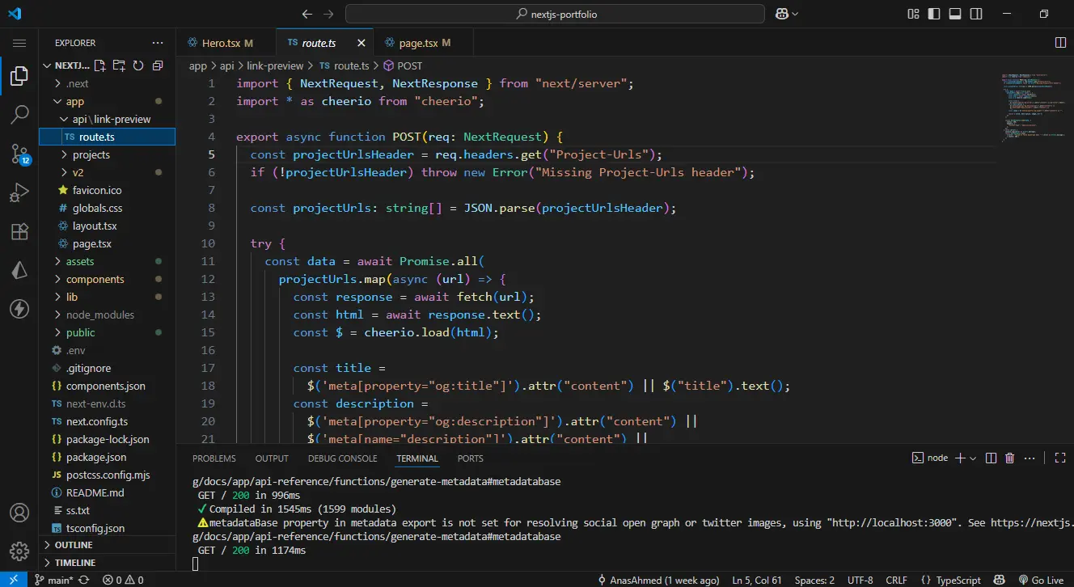This screenshot has width=1074, height=587.
Task: Open the Run and Debug view
Action: pyautogui.click(x=19, y=193)
